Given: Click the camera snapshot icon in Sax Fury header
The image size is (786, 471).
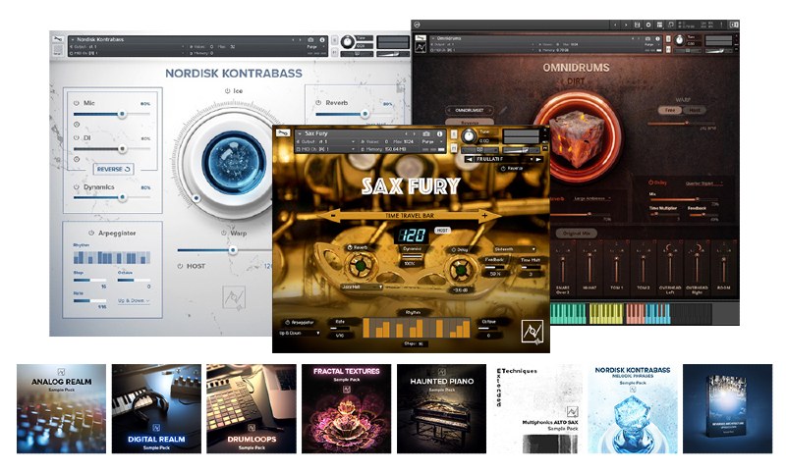Looking at the screenshot, I should [426, 133].
